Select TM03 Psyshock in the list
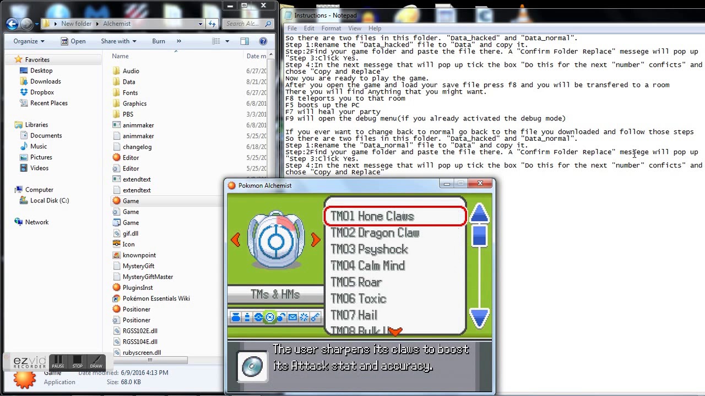Image resolution: width=705 pixels, height=396 pixels. (x=369, y=249)
